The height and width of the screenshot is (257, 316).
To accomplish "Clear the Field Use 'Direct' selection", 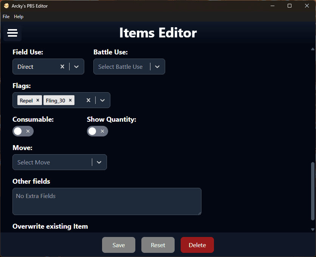I will (x=62, y=67).
